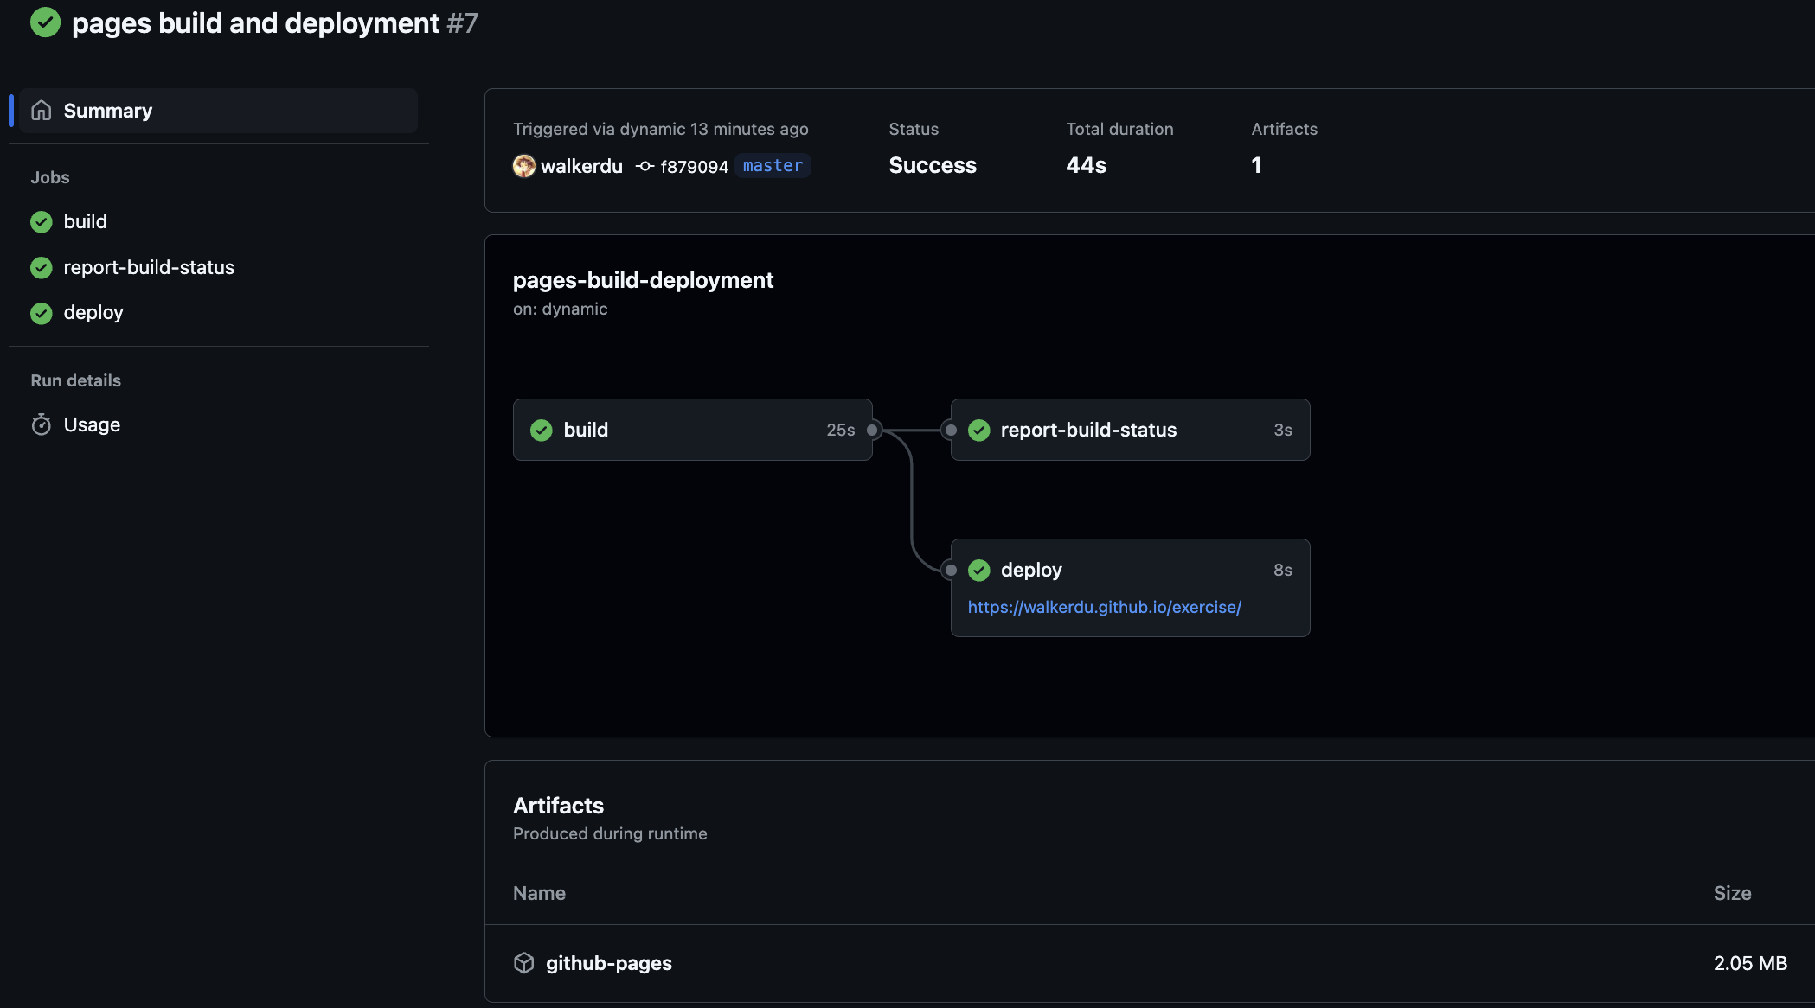Click the stopwatch icon beside Usage
1815x1008 pixels.
click(x=42, y=424)
